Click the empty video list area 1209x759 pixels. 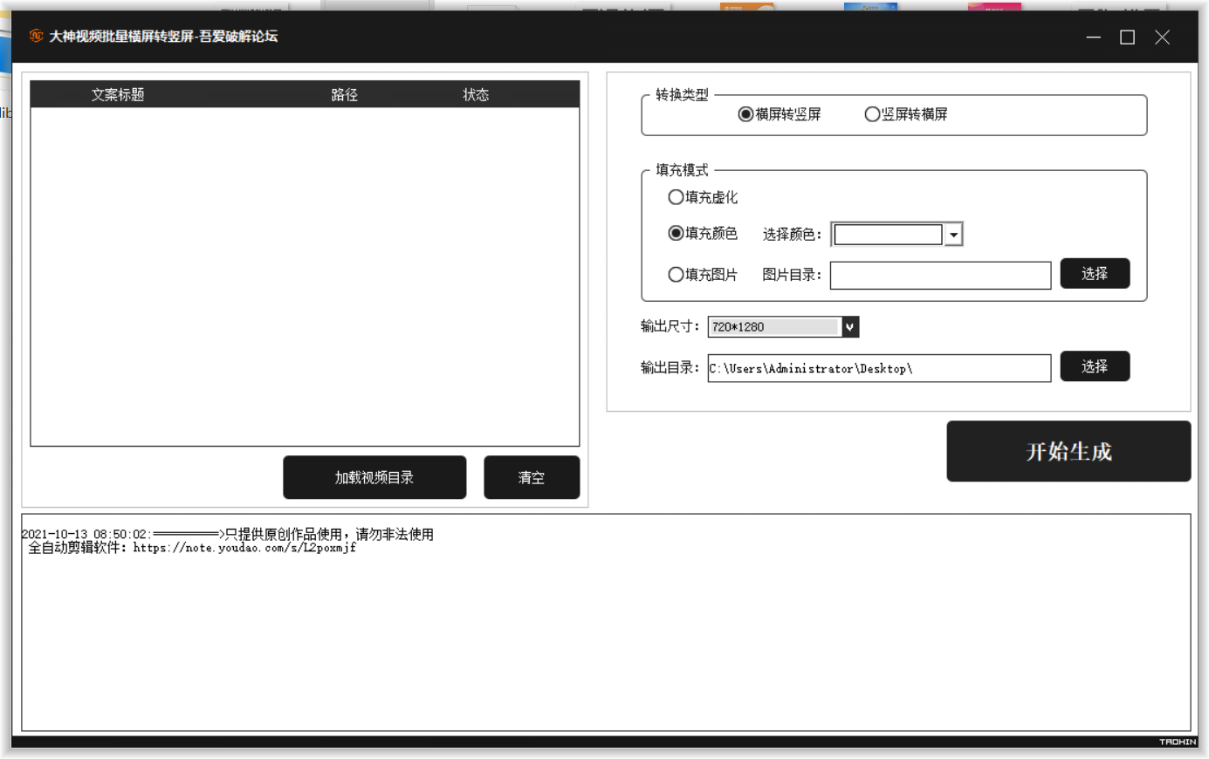coord(305,277)
